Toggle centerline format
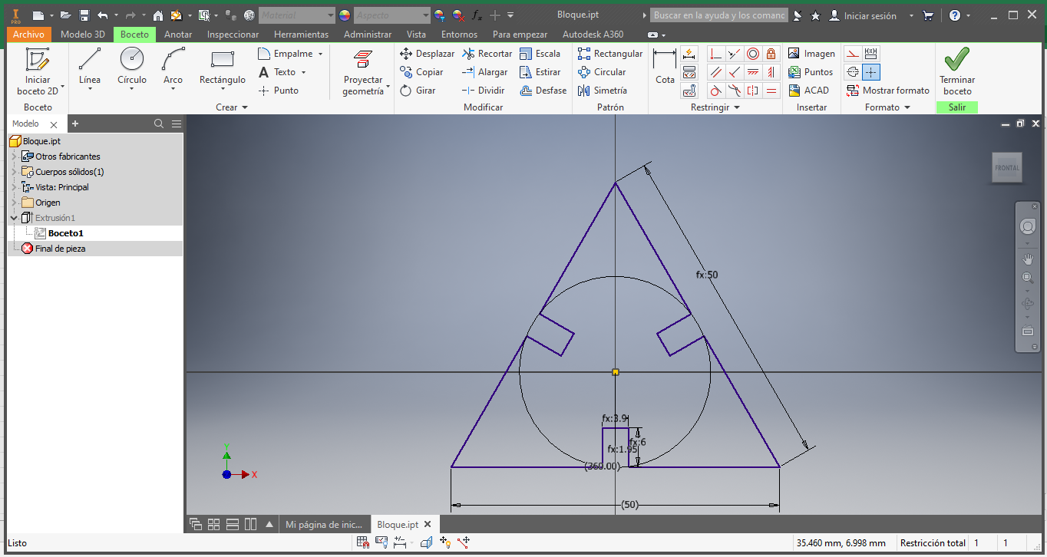This screenshot has width=1047, height=557. pos(852,72)
